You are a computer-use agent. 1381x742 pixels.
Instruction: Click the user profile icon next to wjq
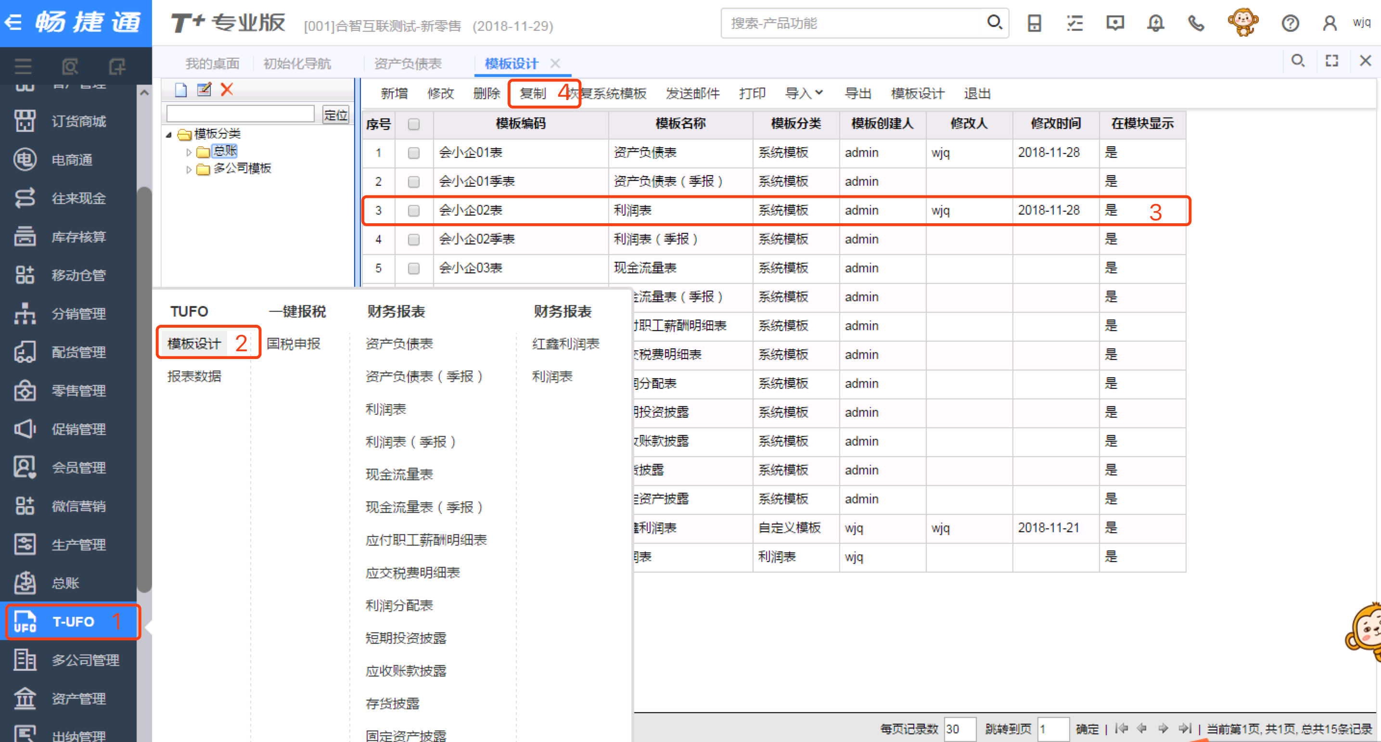1330,23
